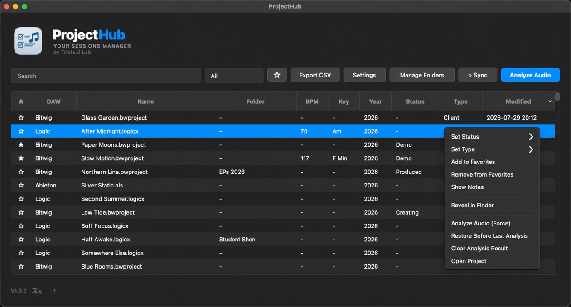
Task: Click the Sync button
Action: tap(478, 75)
